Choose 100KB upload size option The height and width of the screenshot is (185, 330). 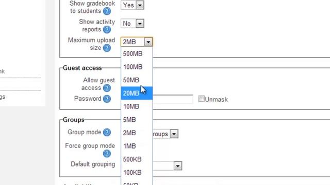click(x=137, y=173)
